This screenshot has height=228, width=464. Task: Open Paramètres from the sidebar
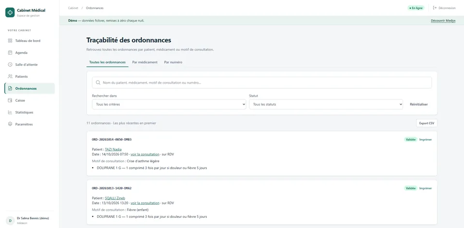[29, 124]
